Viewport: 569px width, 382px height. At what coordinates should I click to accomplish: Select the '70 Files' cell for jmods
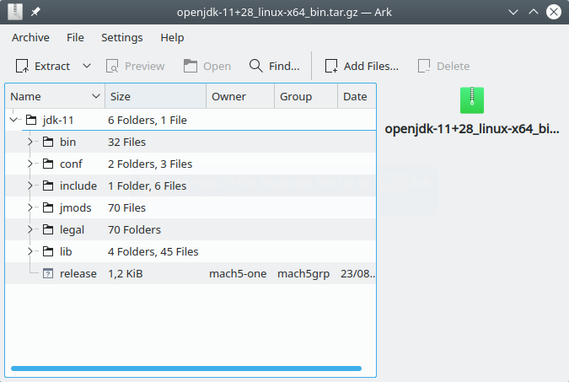[126, 207]
